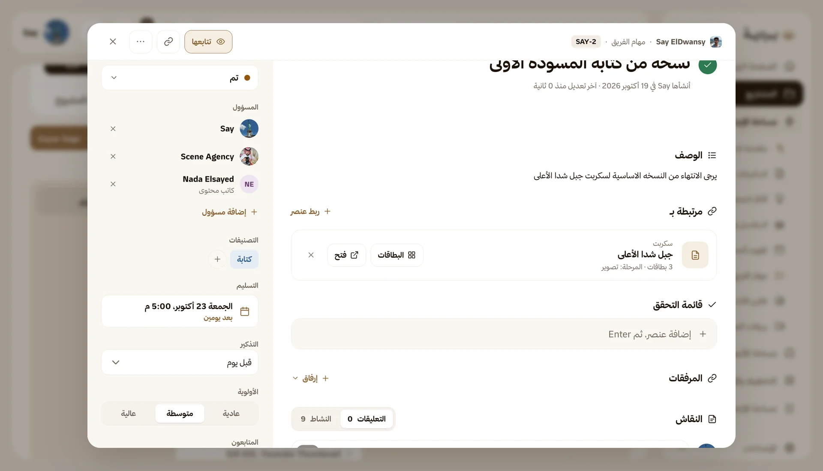This screenshot has width=823, height=471.
Task: Close the task dialog with the X icon
Action: [113, 42]
